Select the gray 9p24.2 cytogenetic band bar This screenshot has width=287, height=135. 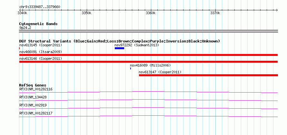(148, 31)
